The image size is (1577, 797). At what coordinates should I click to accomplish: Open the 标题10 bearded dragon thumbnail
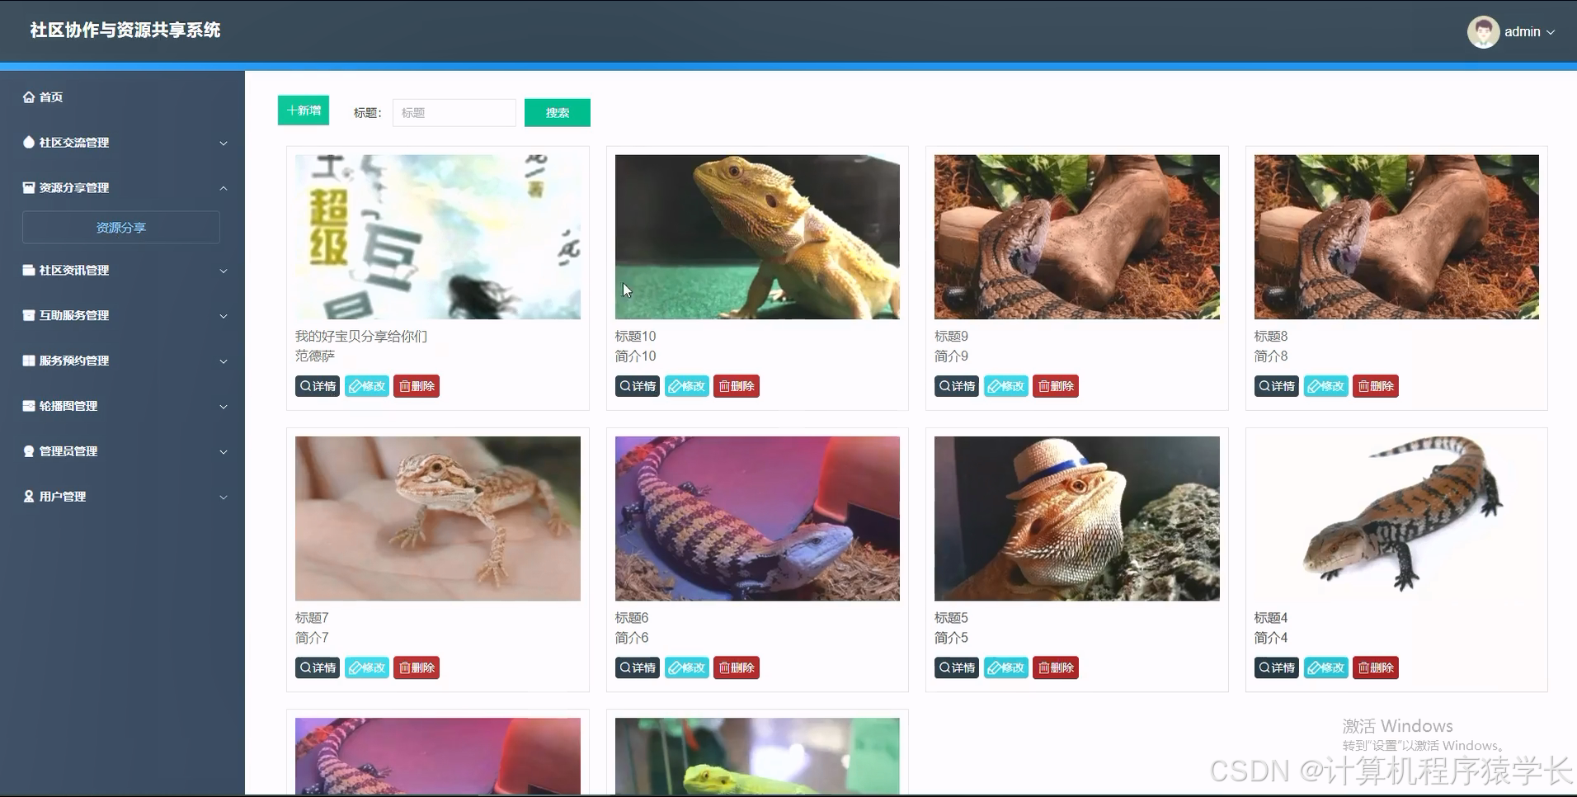(x=757, y=237)
